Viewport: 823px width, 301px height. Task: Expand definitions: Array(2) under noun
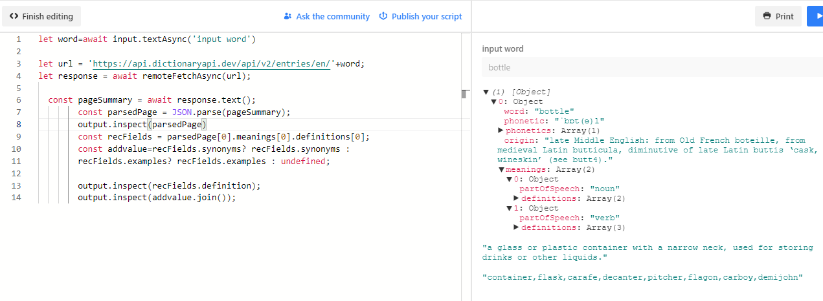(x=516, y=198)
